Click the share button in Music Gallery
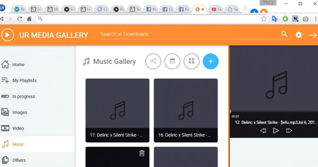Screen dimensions: 318x167 pos(153,61)
